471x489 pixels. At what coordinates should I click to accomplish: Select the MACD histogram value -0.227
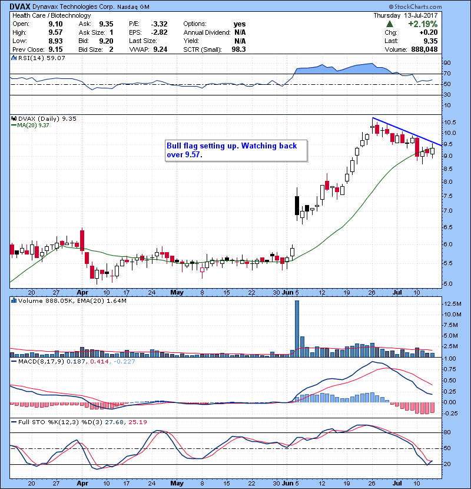click(124, 362)
